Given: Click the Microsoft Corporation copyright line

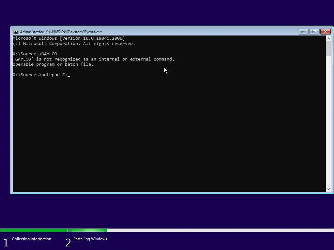Looking at the screenshot, I should 74,44.
